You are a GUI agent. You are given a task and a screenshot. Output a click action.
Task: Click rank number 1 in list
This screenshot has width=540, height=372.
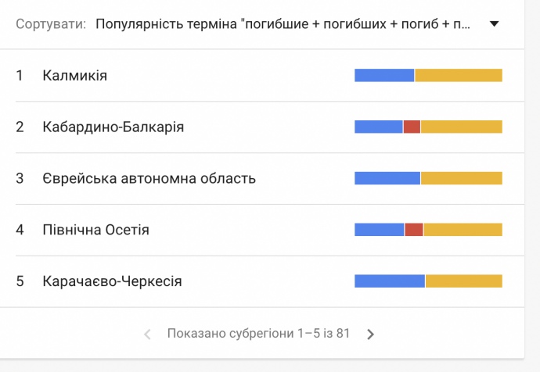click(x=20, y=76)
